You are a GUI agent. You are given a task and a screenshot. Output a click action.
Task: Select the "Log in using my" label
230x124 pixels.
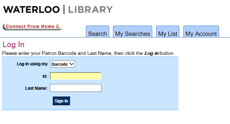coord(32,64)
